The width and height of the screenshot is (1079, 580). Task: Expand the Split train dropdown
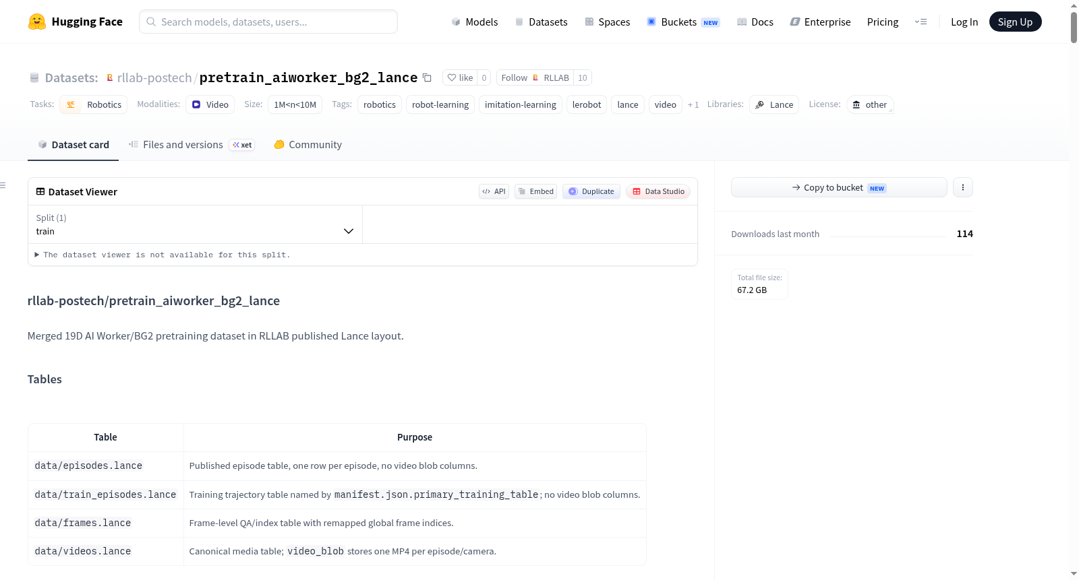point(195,224)
